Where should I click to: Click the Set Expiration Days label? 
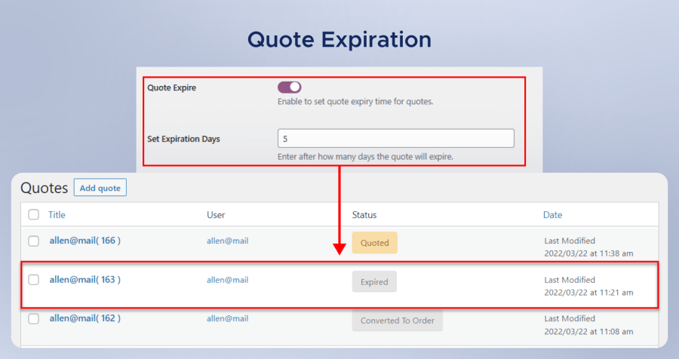183,139
